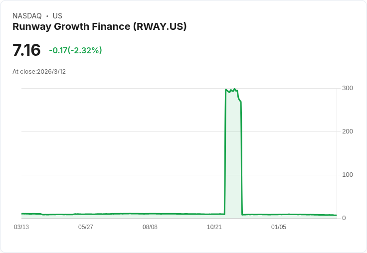Click the NASDAQ exchange label

tap(27, 16)
